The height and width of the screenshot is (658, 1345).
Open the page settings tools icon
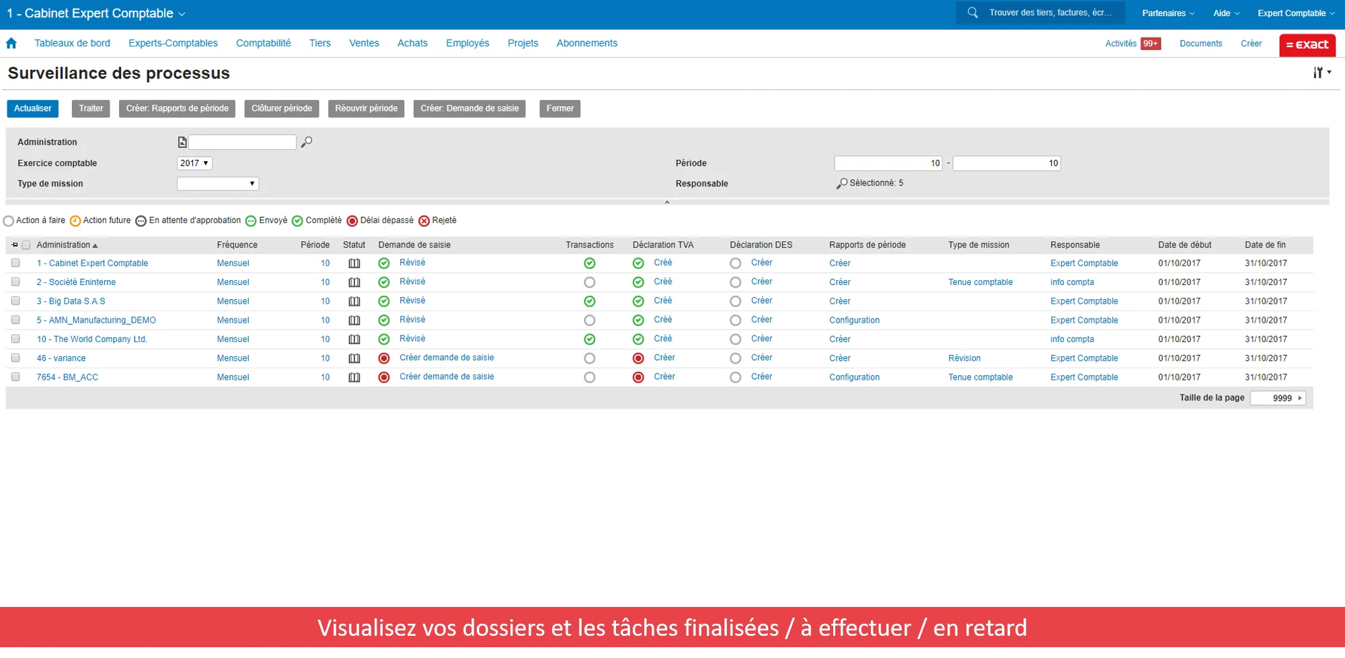(x=1321, y=73)
